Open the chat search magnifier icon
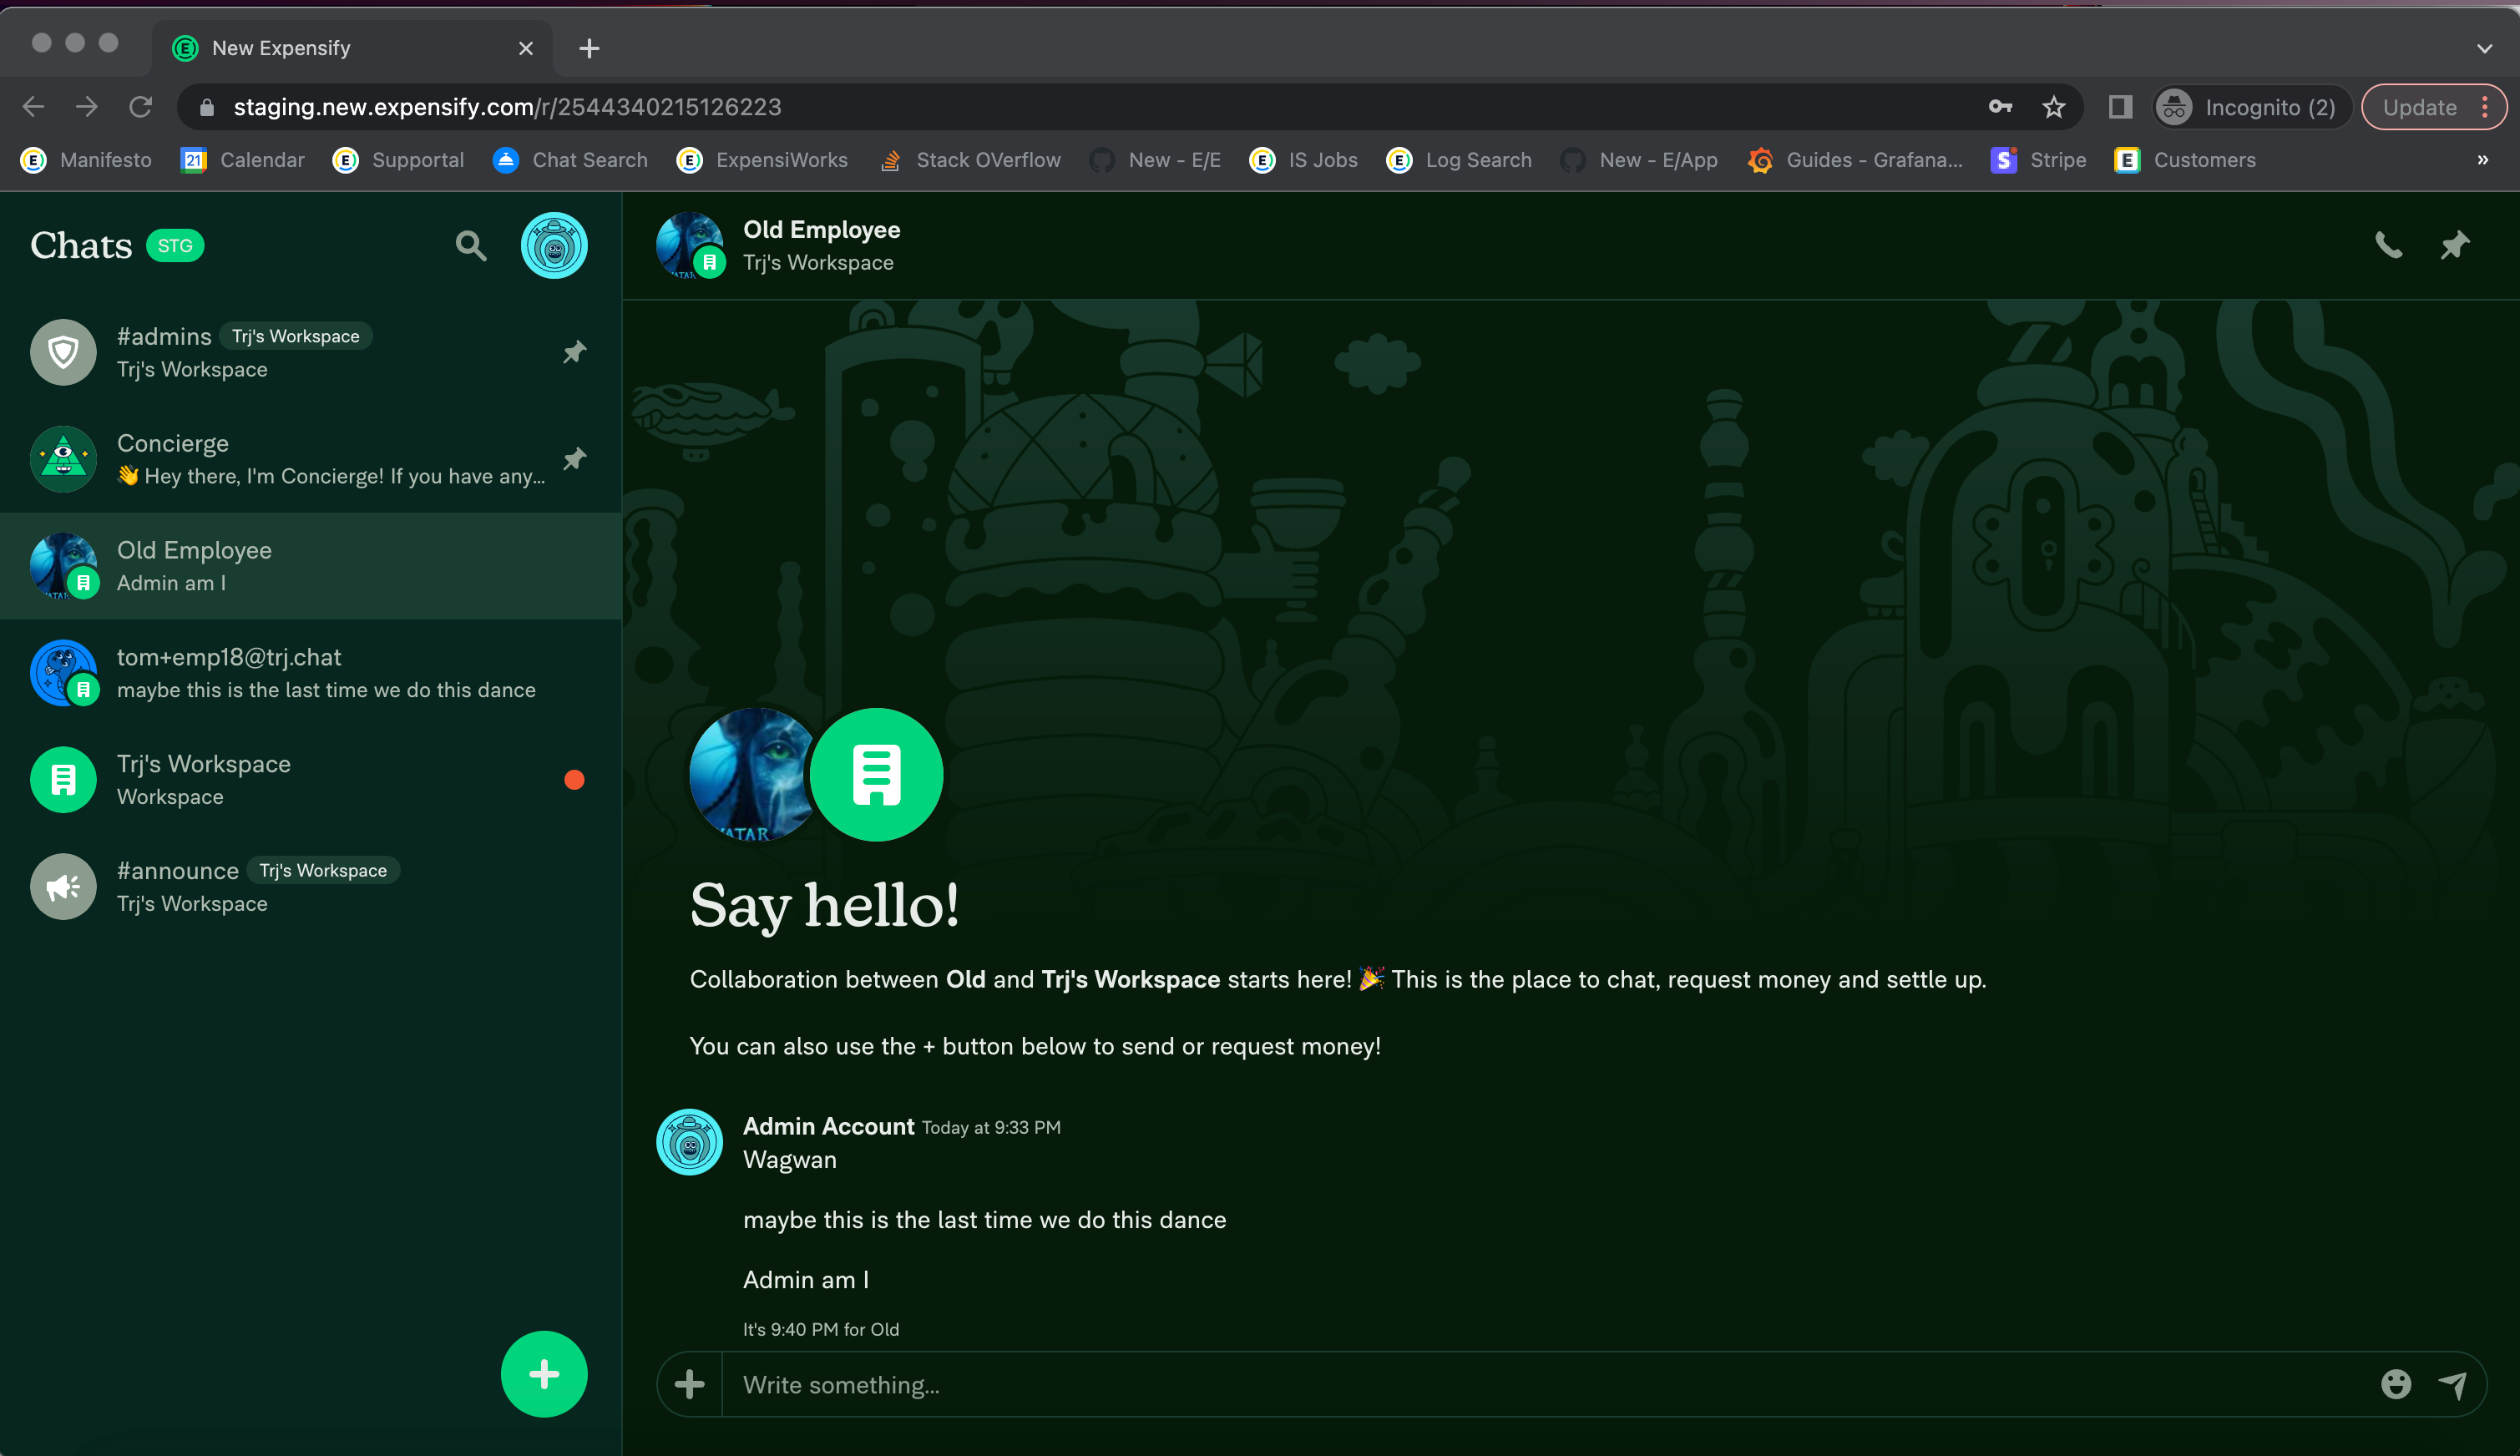This screenshot has width=2520, height=1456. (x=471, y=246)
